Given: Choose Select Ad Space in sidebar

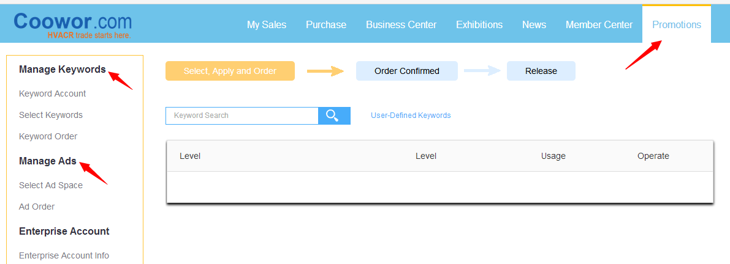Looking at the screenshot, I should coord(51,185).
